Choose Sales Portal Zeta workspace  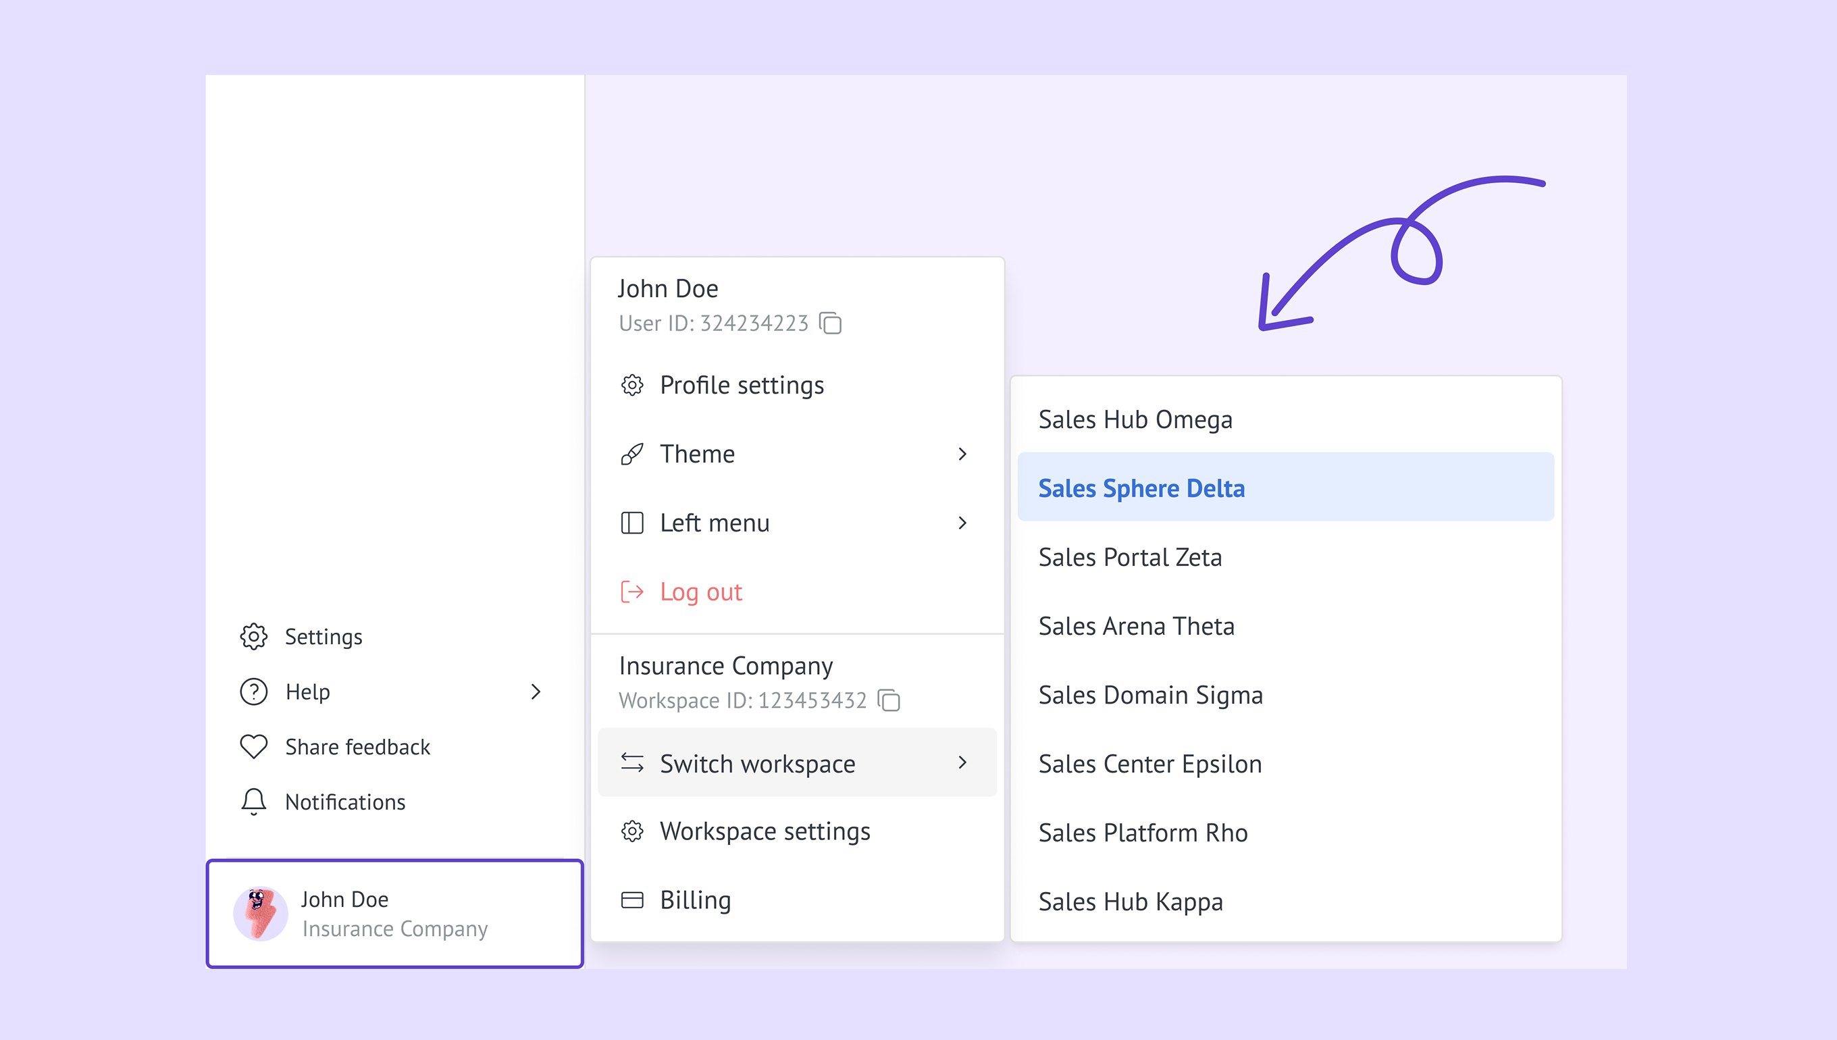(x=1130, y=557)
